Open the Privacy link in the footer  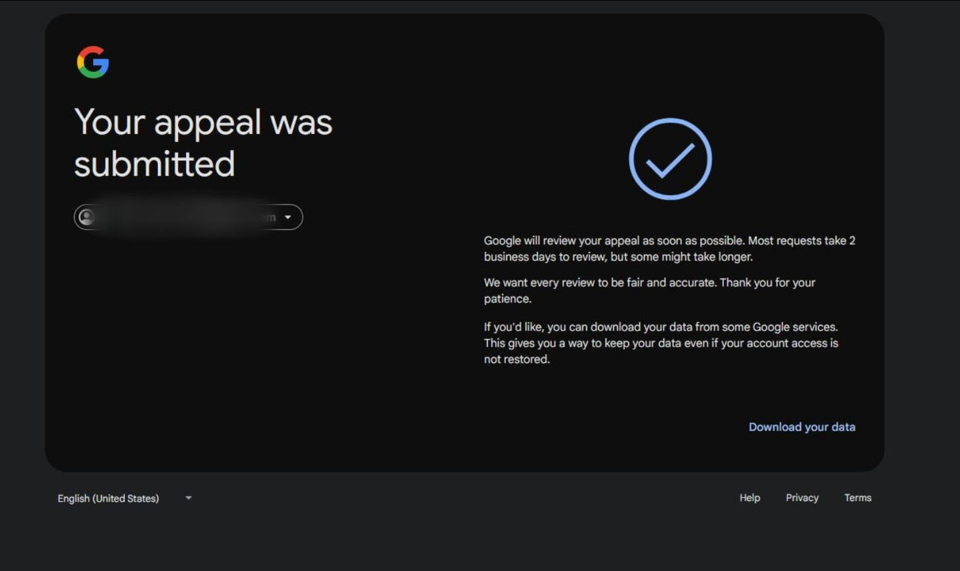tap(802, 498)
